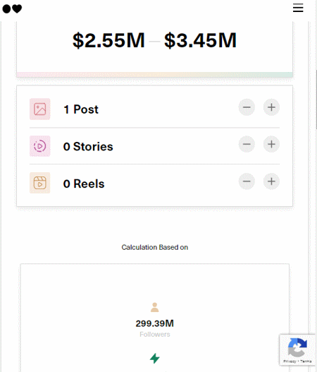Click the Stories play-circle icon
Screen dimensions: 317x372
39,146
